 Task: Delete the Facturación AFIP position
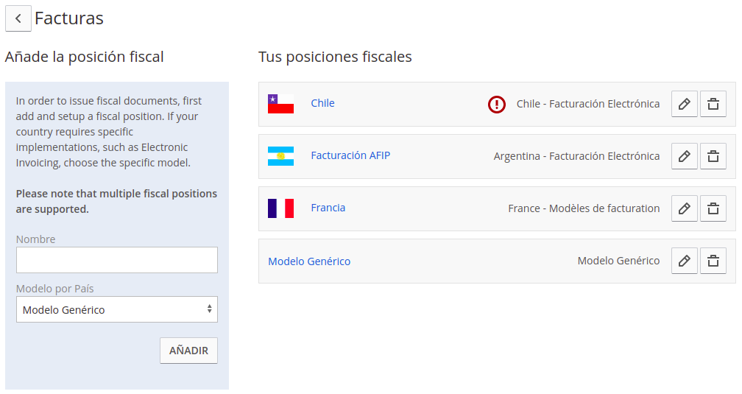point(713,156)
